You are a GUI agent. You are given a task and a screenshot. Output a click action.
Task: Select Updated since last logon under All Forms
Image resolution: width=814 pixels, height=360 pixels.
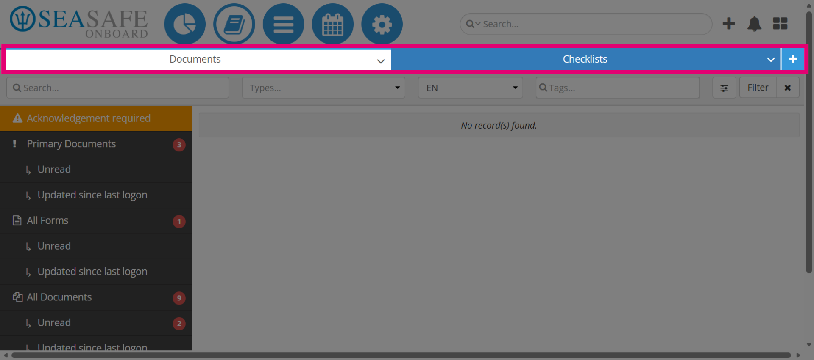tap(96, 272)
